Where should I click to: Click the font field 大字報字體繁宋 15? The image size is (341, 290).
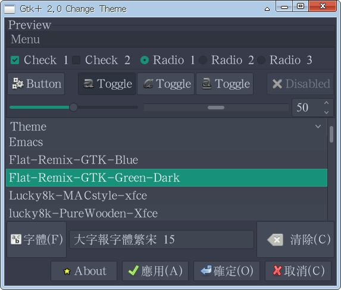tap(161, 239)
